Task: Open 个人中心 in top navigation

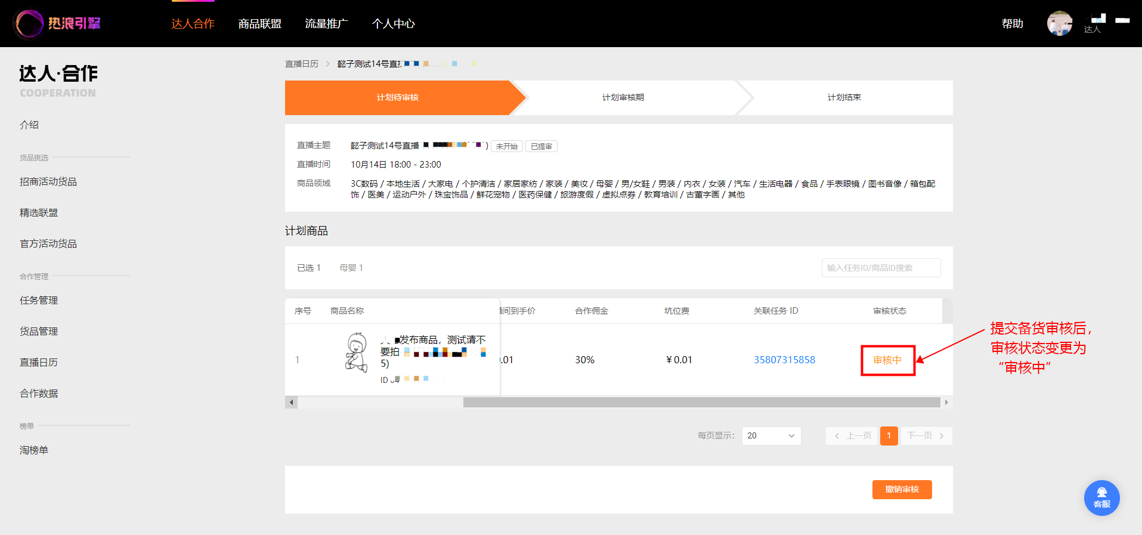Action: point(394,24)
